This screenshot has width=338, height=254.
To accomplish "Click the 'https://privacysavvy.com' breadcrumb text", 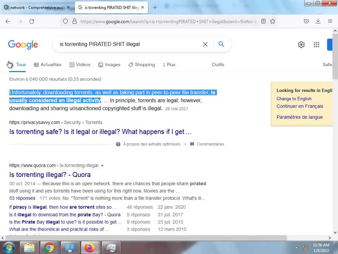I will (x=34, y=122).
